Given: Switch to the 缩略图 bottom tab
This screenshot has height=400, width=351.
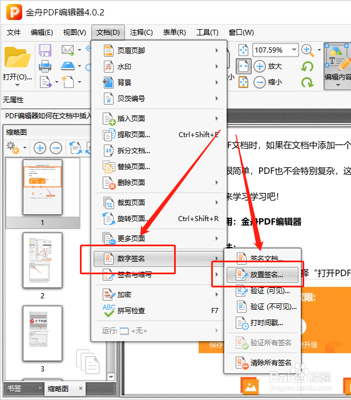Looking at the screenshot, I should pyautogui.click(x=58, y=389).
